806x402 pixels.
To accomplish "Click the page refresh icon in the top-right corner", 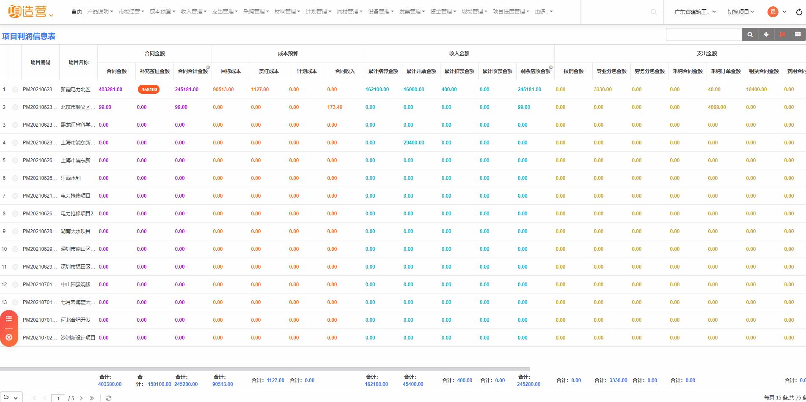I will (799, 12).
